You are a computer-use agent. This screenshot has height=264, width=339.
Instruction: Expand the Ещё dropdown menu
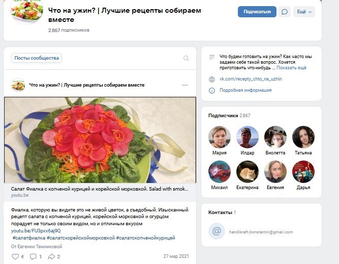point(304,12)
